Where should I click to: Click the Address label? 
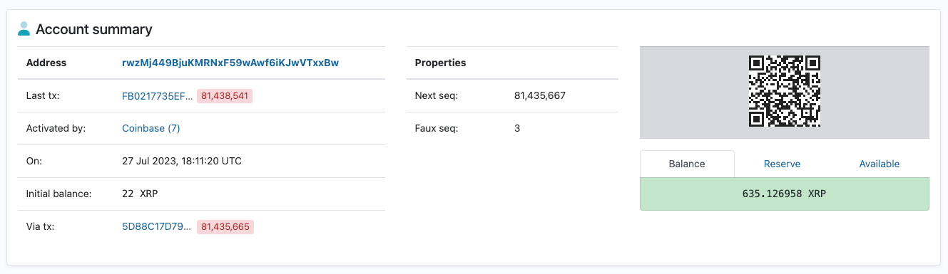pos(46,63)
